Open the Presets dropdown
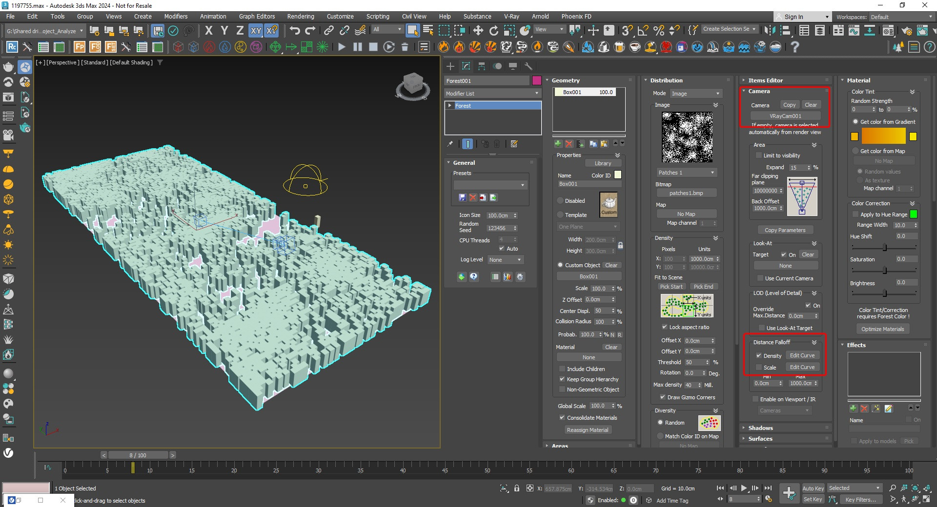 [490, 185]
